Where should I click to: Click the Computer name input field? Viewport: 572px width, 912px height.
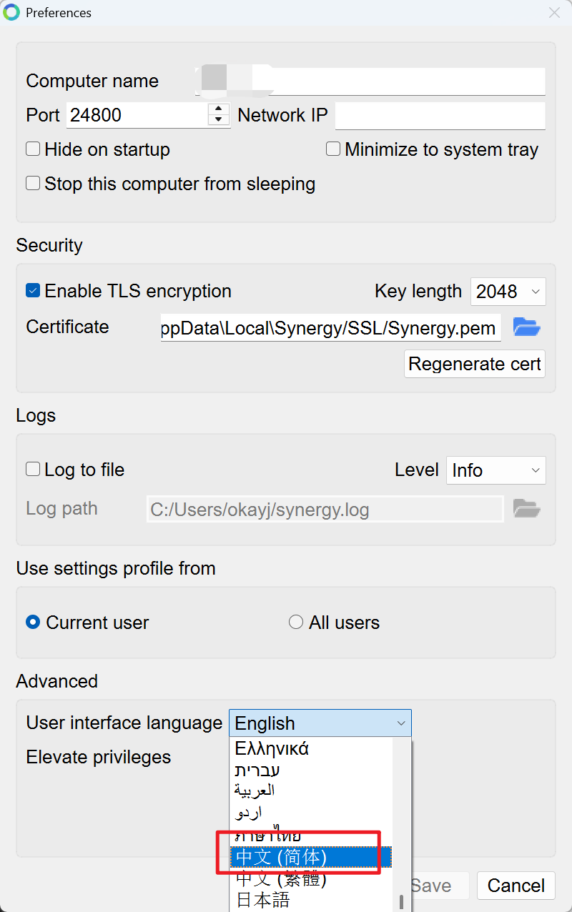tap(370, 81)
